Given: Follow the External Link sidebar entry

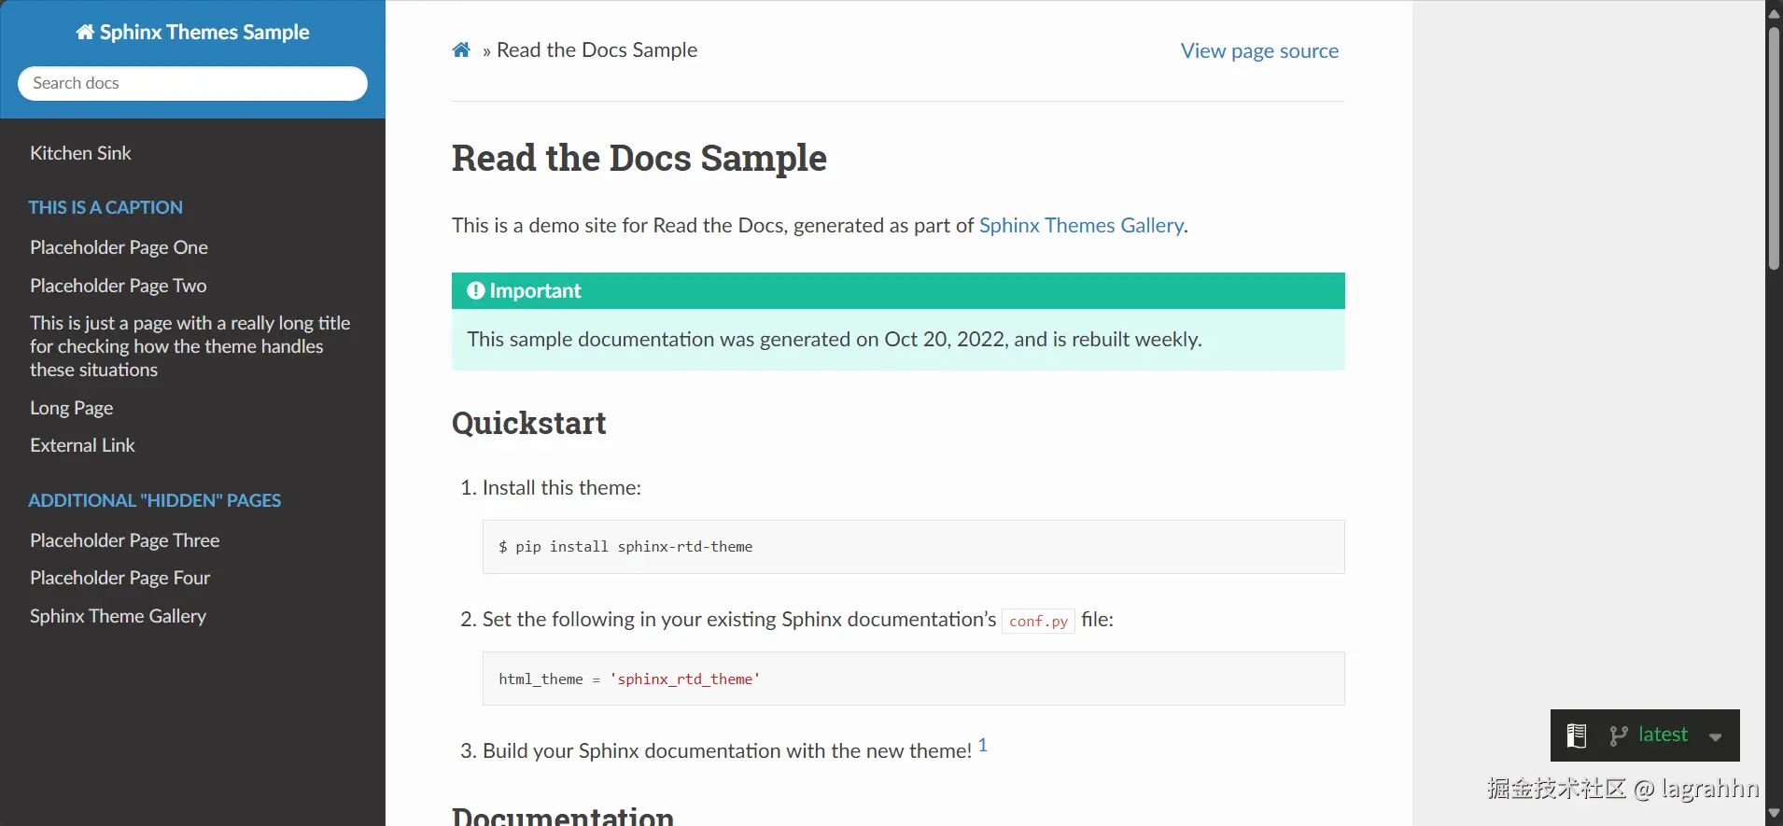Looking at the screenshot, I should coord(82,445).
